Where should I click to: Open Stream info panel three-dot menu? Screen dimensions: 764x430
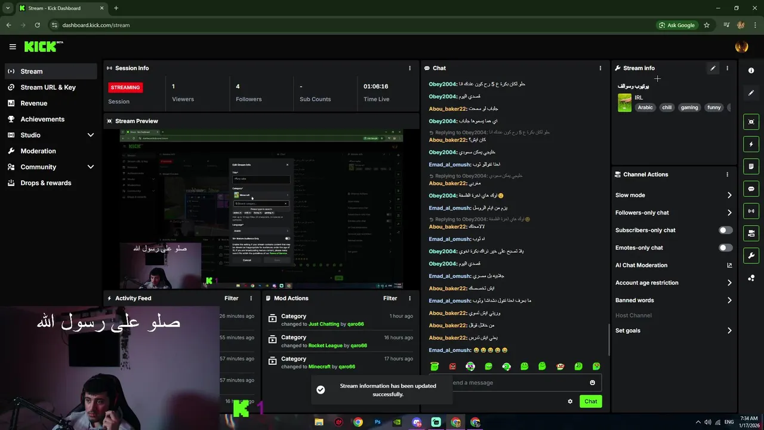click(x=727, y=68)
